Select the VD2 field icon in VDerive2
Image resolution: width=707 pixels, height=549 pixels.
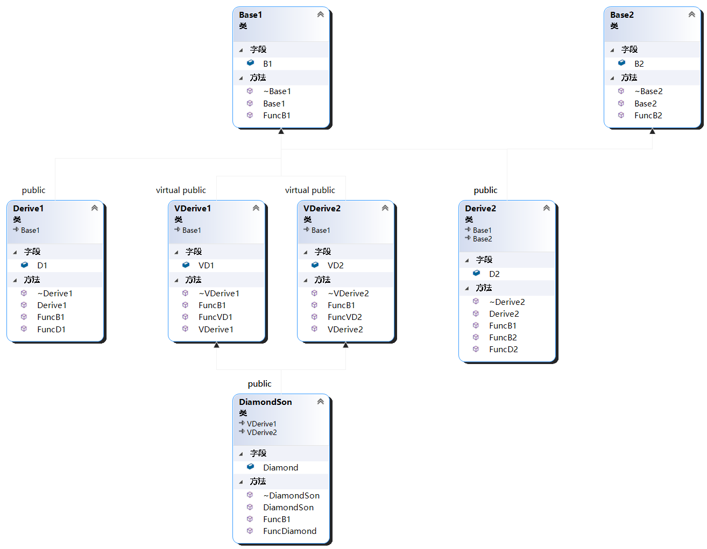click(x=315, y=265)
